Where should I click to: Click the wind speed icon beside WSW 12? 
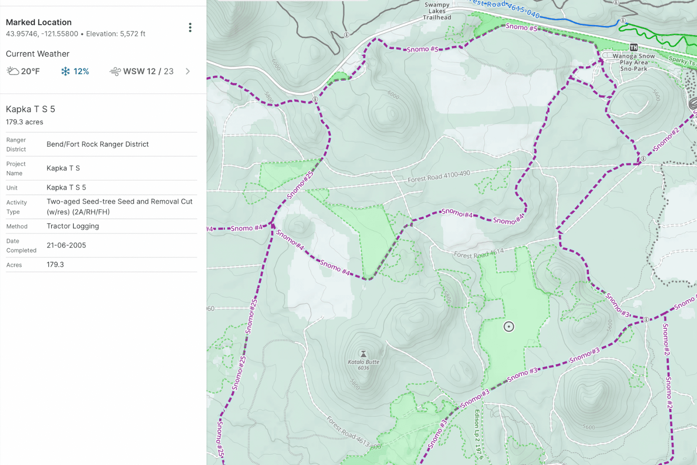(x=115, y=71)
